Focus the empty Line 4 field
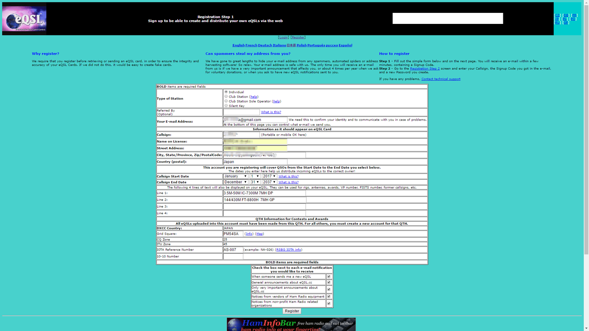589x331 pixels. pos(265,213)
